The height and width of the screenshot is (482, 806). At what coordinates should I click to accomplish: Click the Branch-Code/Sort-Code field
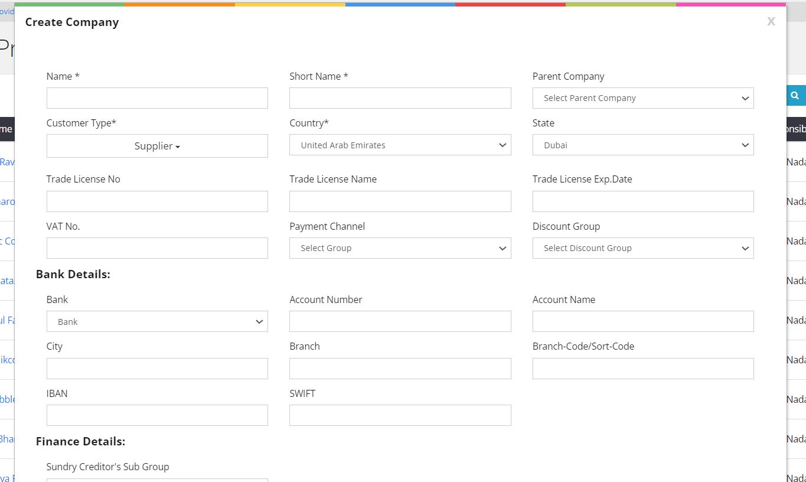tap(642, 369)
